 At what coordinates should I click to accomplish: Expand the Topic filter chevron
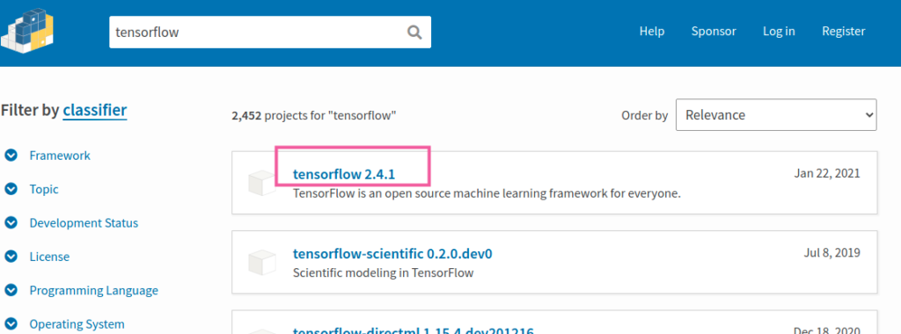click(x=11, y=189)
